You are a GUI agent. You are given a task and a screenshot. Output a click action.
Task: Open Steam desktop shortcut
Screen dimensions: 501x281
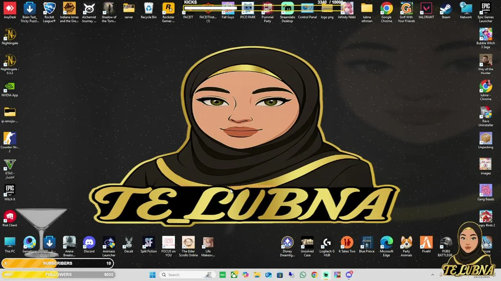coord(446,11)
